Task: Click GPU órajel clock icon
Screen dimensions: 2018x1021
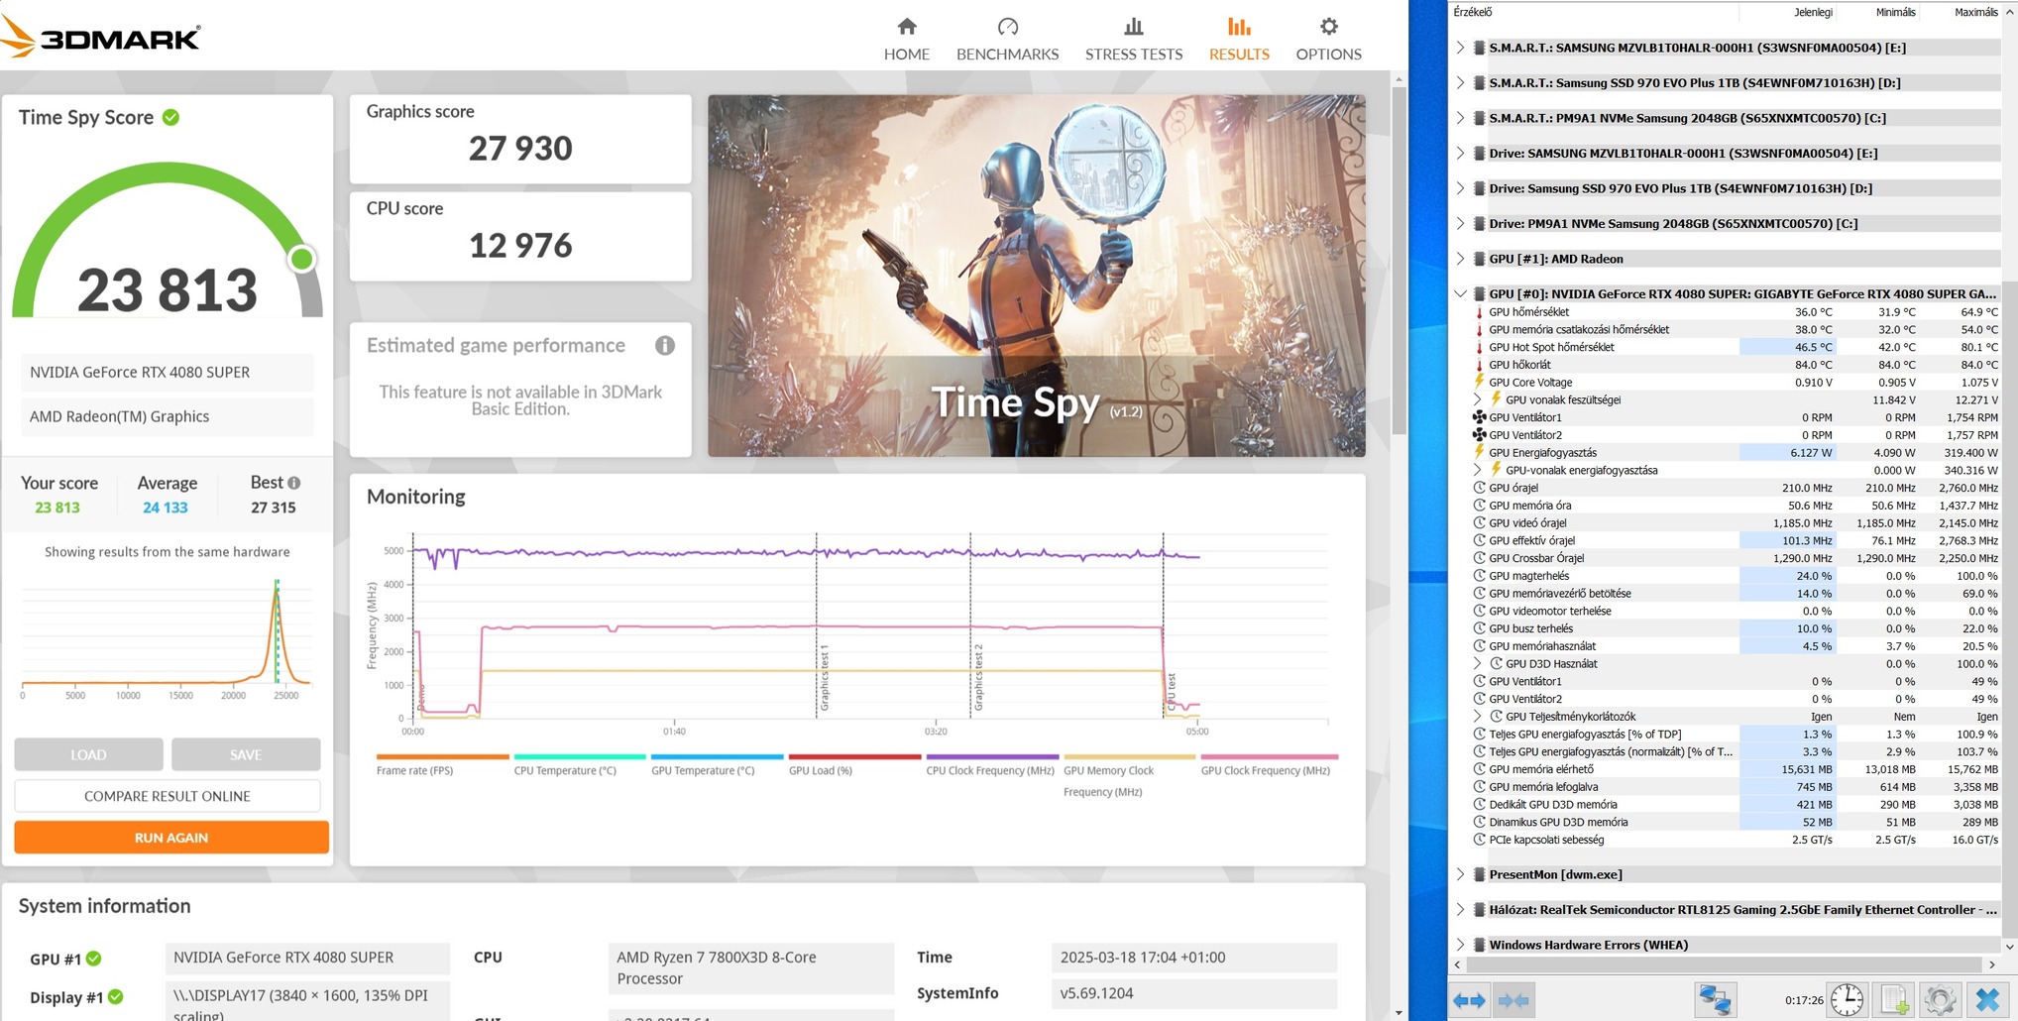Action: (x=1479, y=488)
